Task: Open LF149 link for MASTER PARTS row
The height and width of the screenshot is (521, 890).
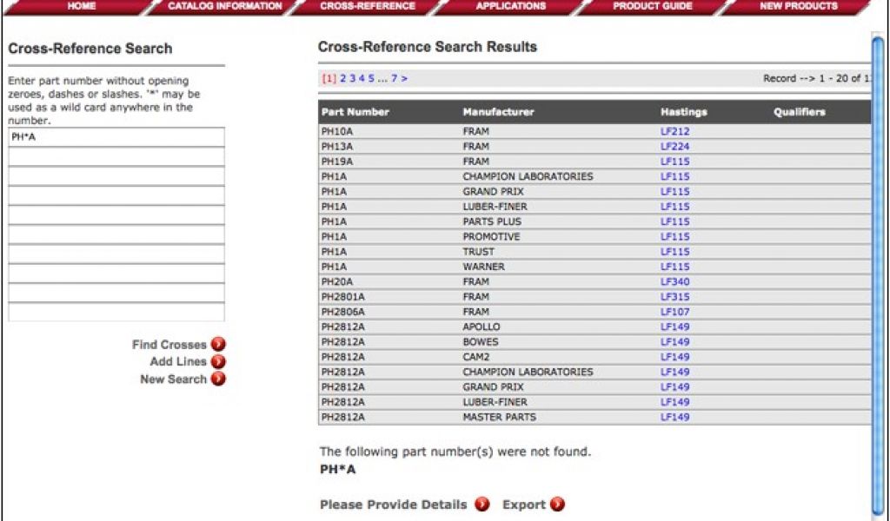Action: 674,418
